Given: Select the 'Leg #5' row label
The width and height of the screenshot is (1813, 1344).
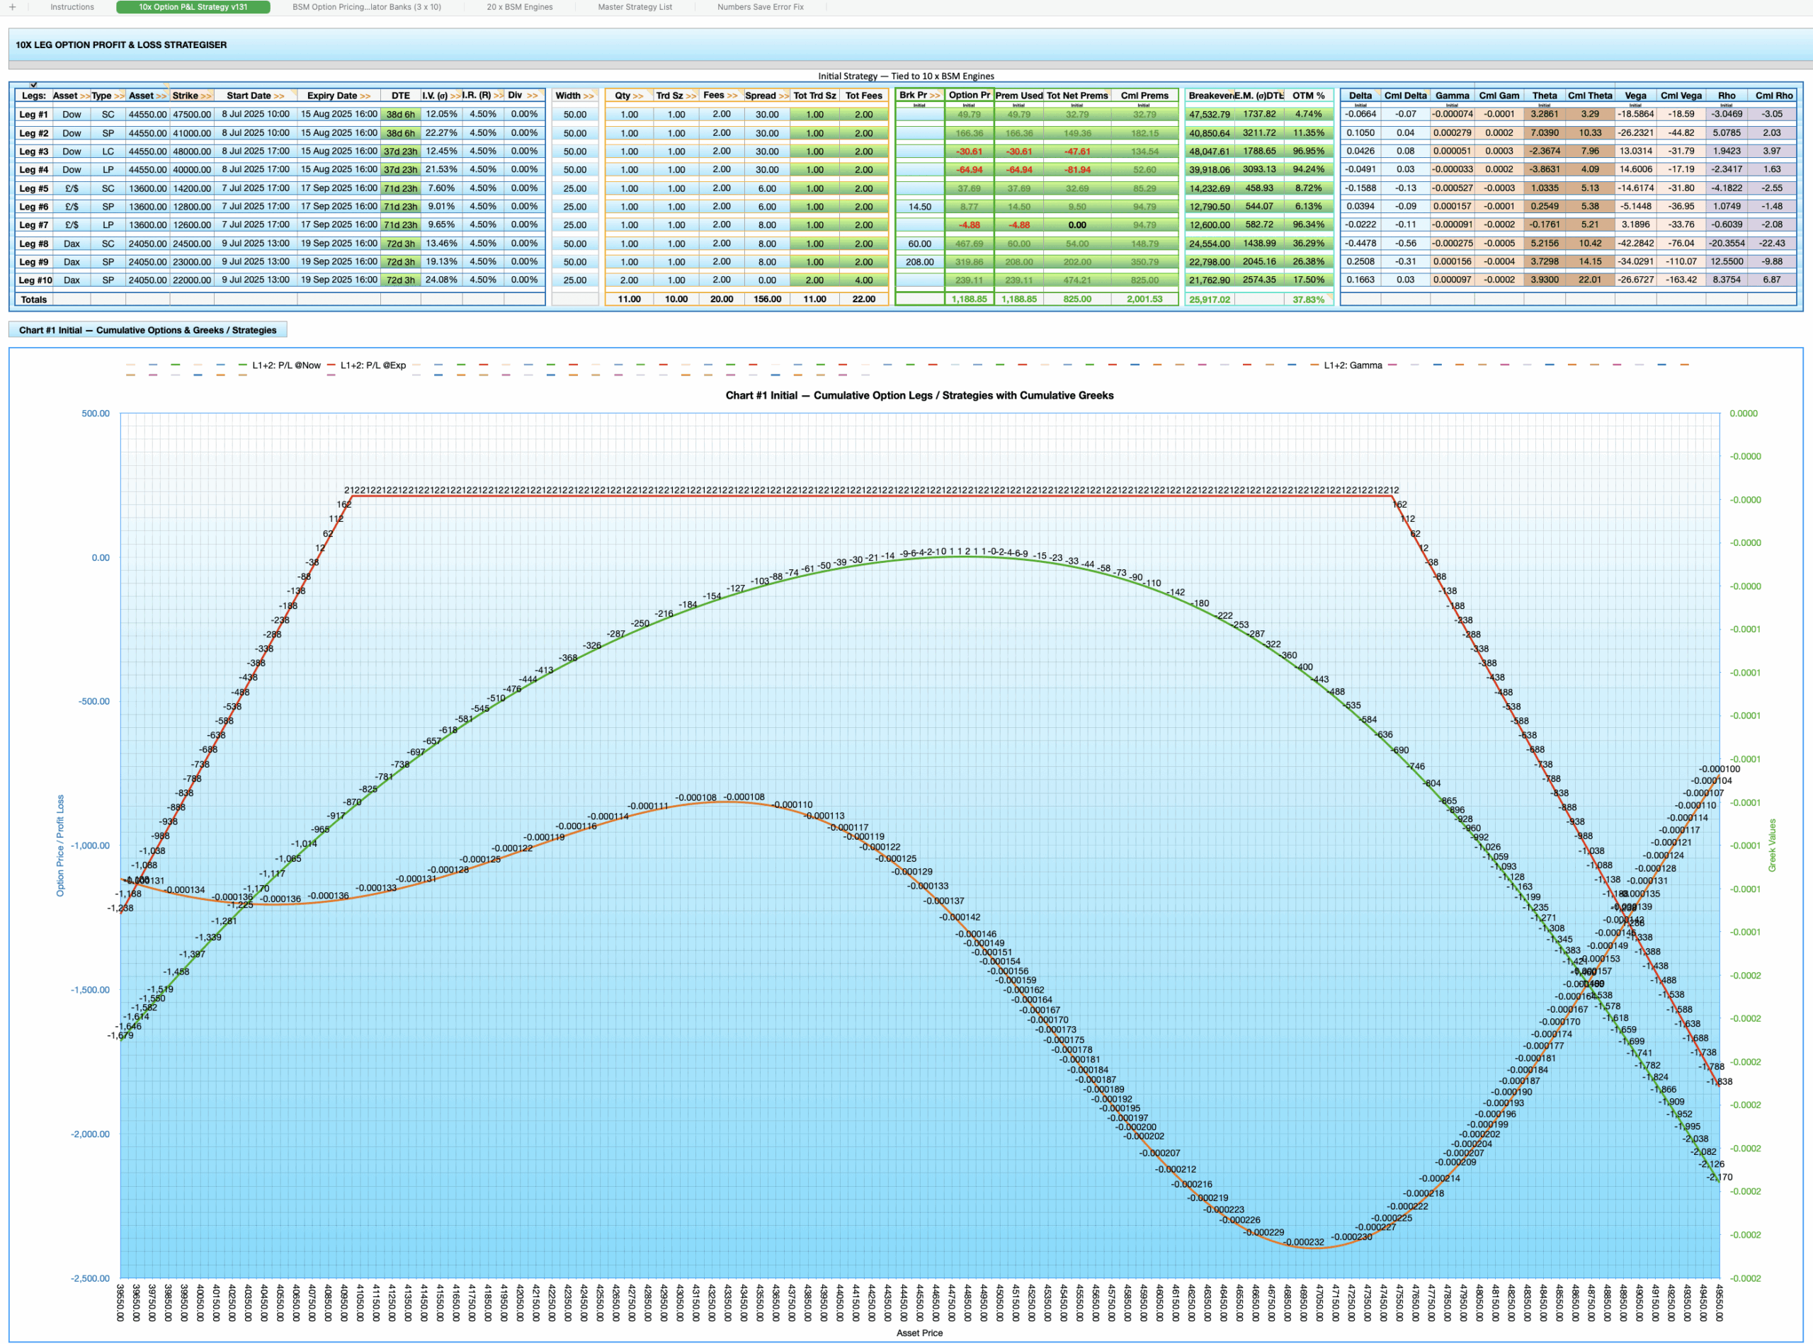Looking at the screenshot, I should click(x=33, y=189).
